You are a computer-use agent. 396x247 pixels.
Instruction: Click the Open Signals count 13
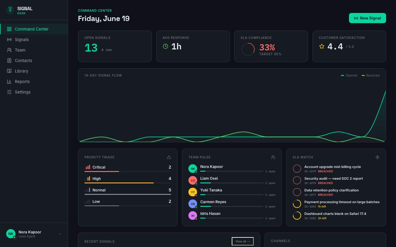[91, 48]
